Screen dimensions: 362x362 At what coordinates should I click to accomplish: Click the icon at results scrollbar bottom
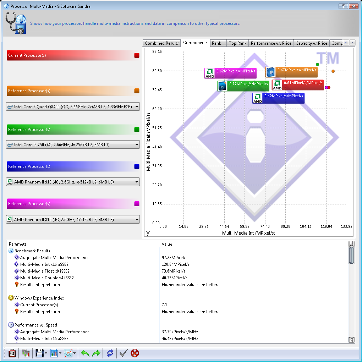351,340
